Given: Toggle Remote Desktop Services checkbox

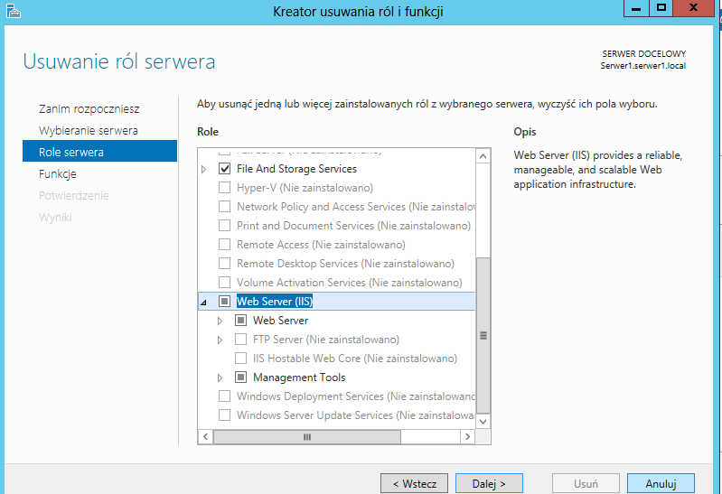Looking at the screenshot, I should (224, 264).
